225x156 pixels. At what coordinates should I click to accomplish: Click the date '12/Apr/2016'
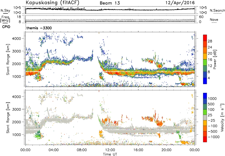pos(180,3)
